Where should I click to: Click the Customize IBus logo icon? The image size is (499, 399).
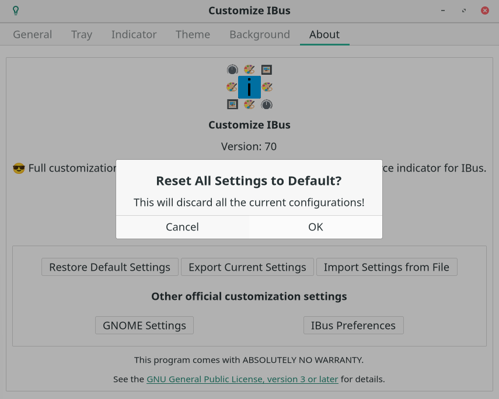[x=250, y=87]
